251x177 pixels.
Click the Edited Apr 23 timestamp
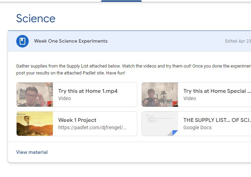(x=238, y=41)
